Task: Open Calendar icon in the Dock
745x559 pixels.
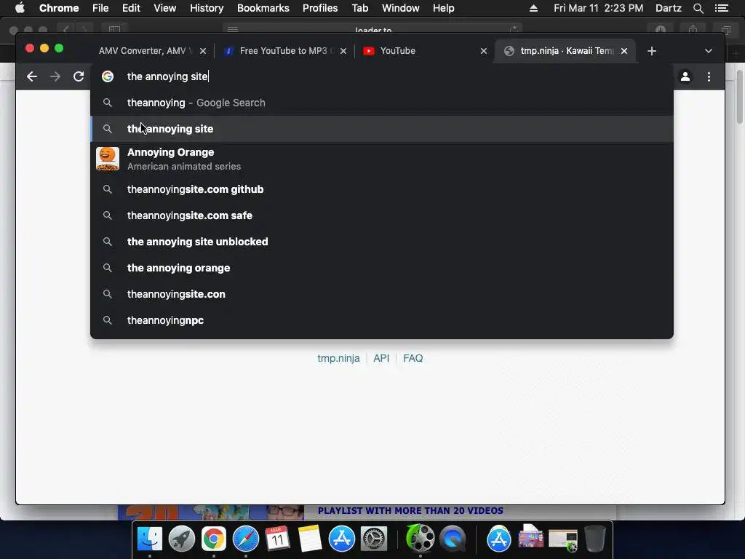Action: (x=277, y=539)
